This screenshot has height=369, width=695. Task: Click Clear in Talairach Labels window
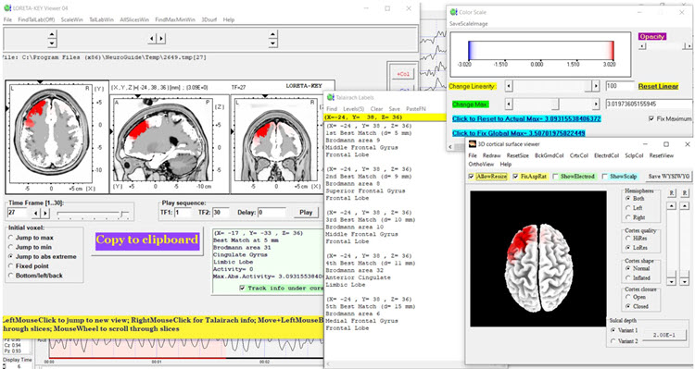tap(376, 109)
